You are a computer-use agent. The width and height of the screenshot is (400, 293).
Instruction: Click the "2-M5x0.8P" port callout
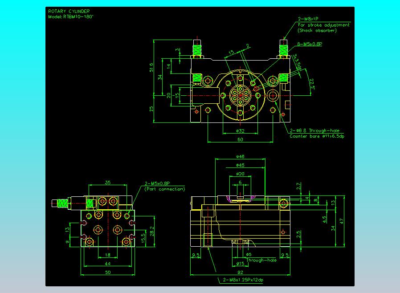(157, 183)
